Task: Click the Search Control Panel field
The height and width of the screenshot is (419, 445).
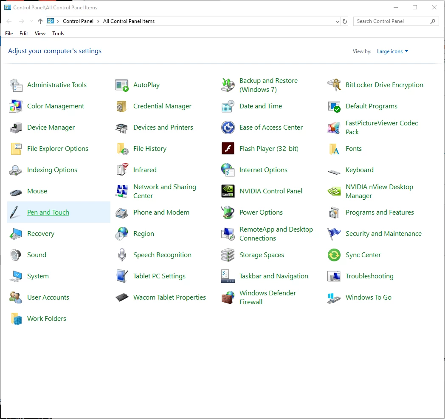Action: coord(396,21)
